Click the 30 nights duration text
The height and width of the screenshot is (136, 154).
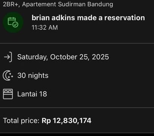33,76
